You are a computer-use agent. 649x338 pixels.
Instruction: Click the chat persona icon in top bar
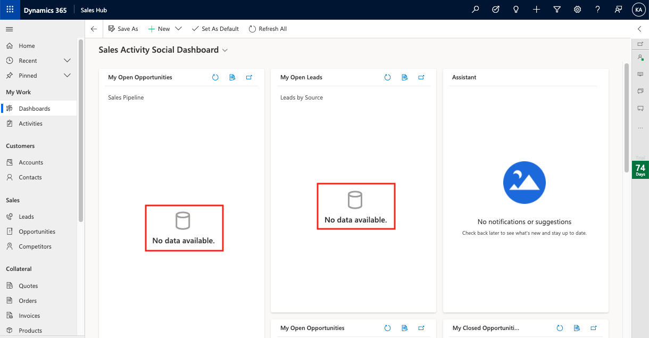pos(618,10)
